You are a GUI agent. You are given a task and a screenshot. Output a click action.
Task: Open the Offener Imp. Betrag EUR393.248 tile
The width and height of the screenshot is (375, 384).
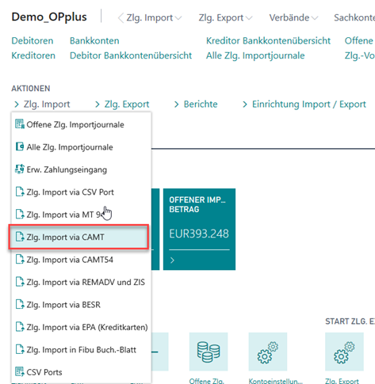pos(199,229)
